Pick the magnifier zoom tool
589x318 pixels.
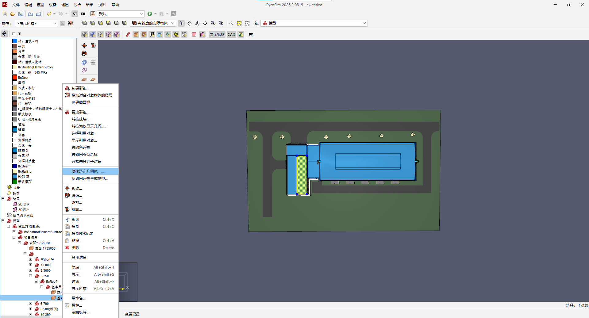click(x=213, y=23)
